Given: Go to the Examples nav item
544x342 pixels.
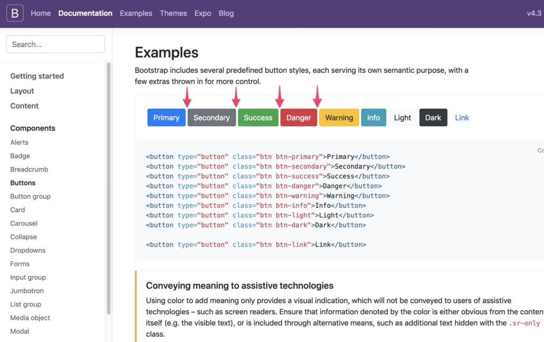Looking at the screenshot, I should pyautogui.click(x=136, y=13).
